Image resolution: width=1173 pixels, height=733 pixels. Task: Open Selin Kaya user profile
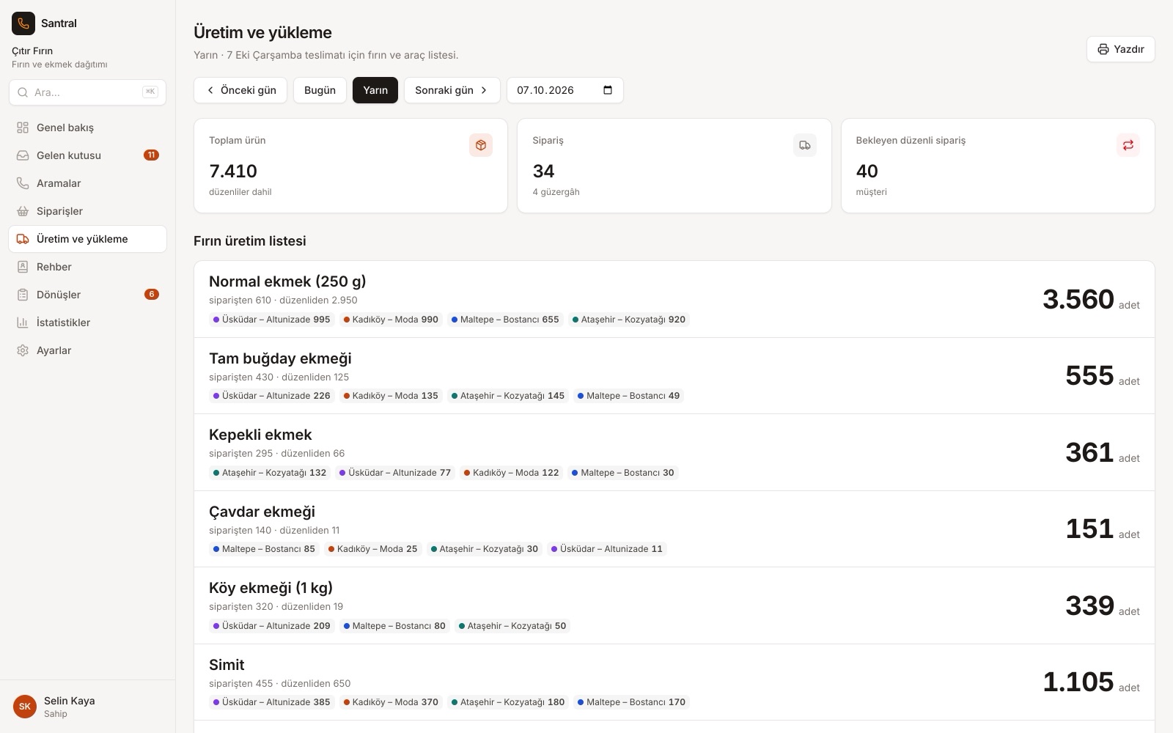[88, 707]
